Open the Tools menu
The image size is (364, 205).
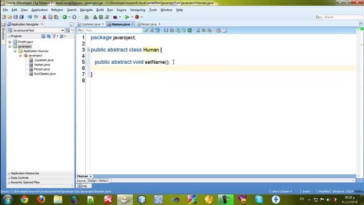[153, 10]
